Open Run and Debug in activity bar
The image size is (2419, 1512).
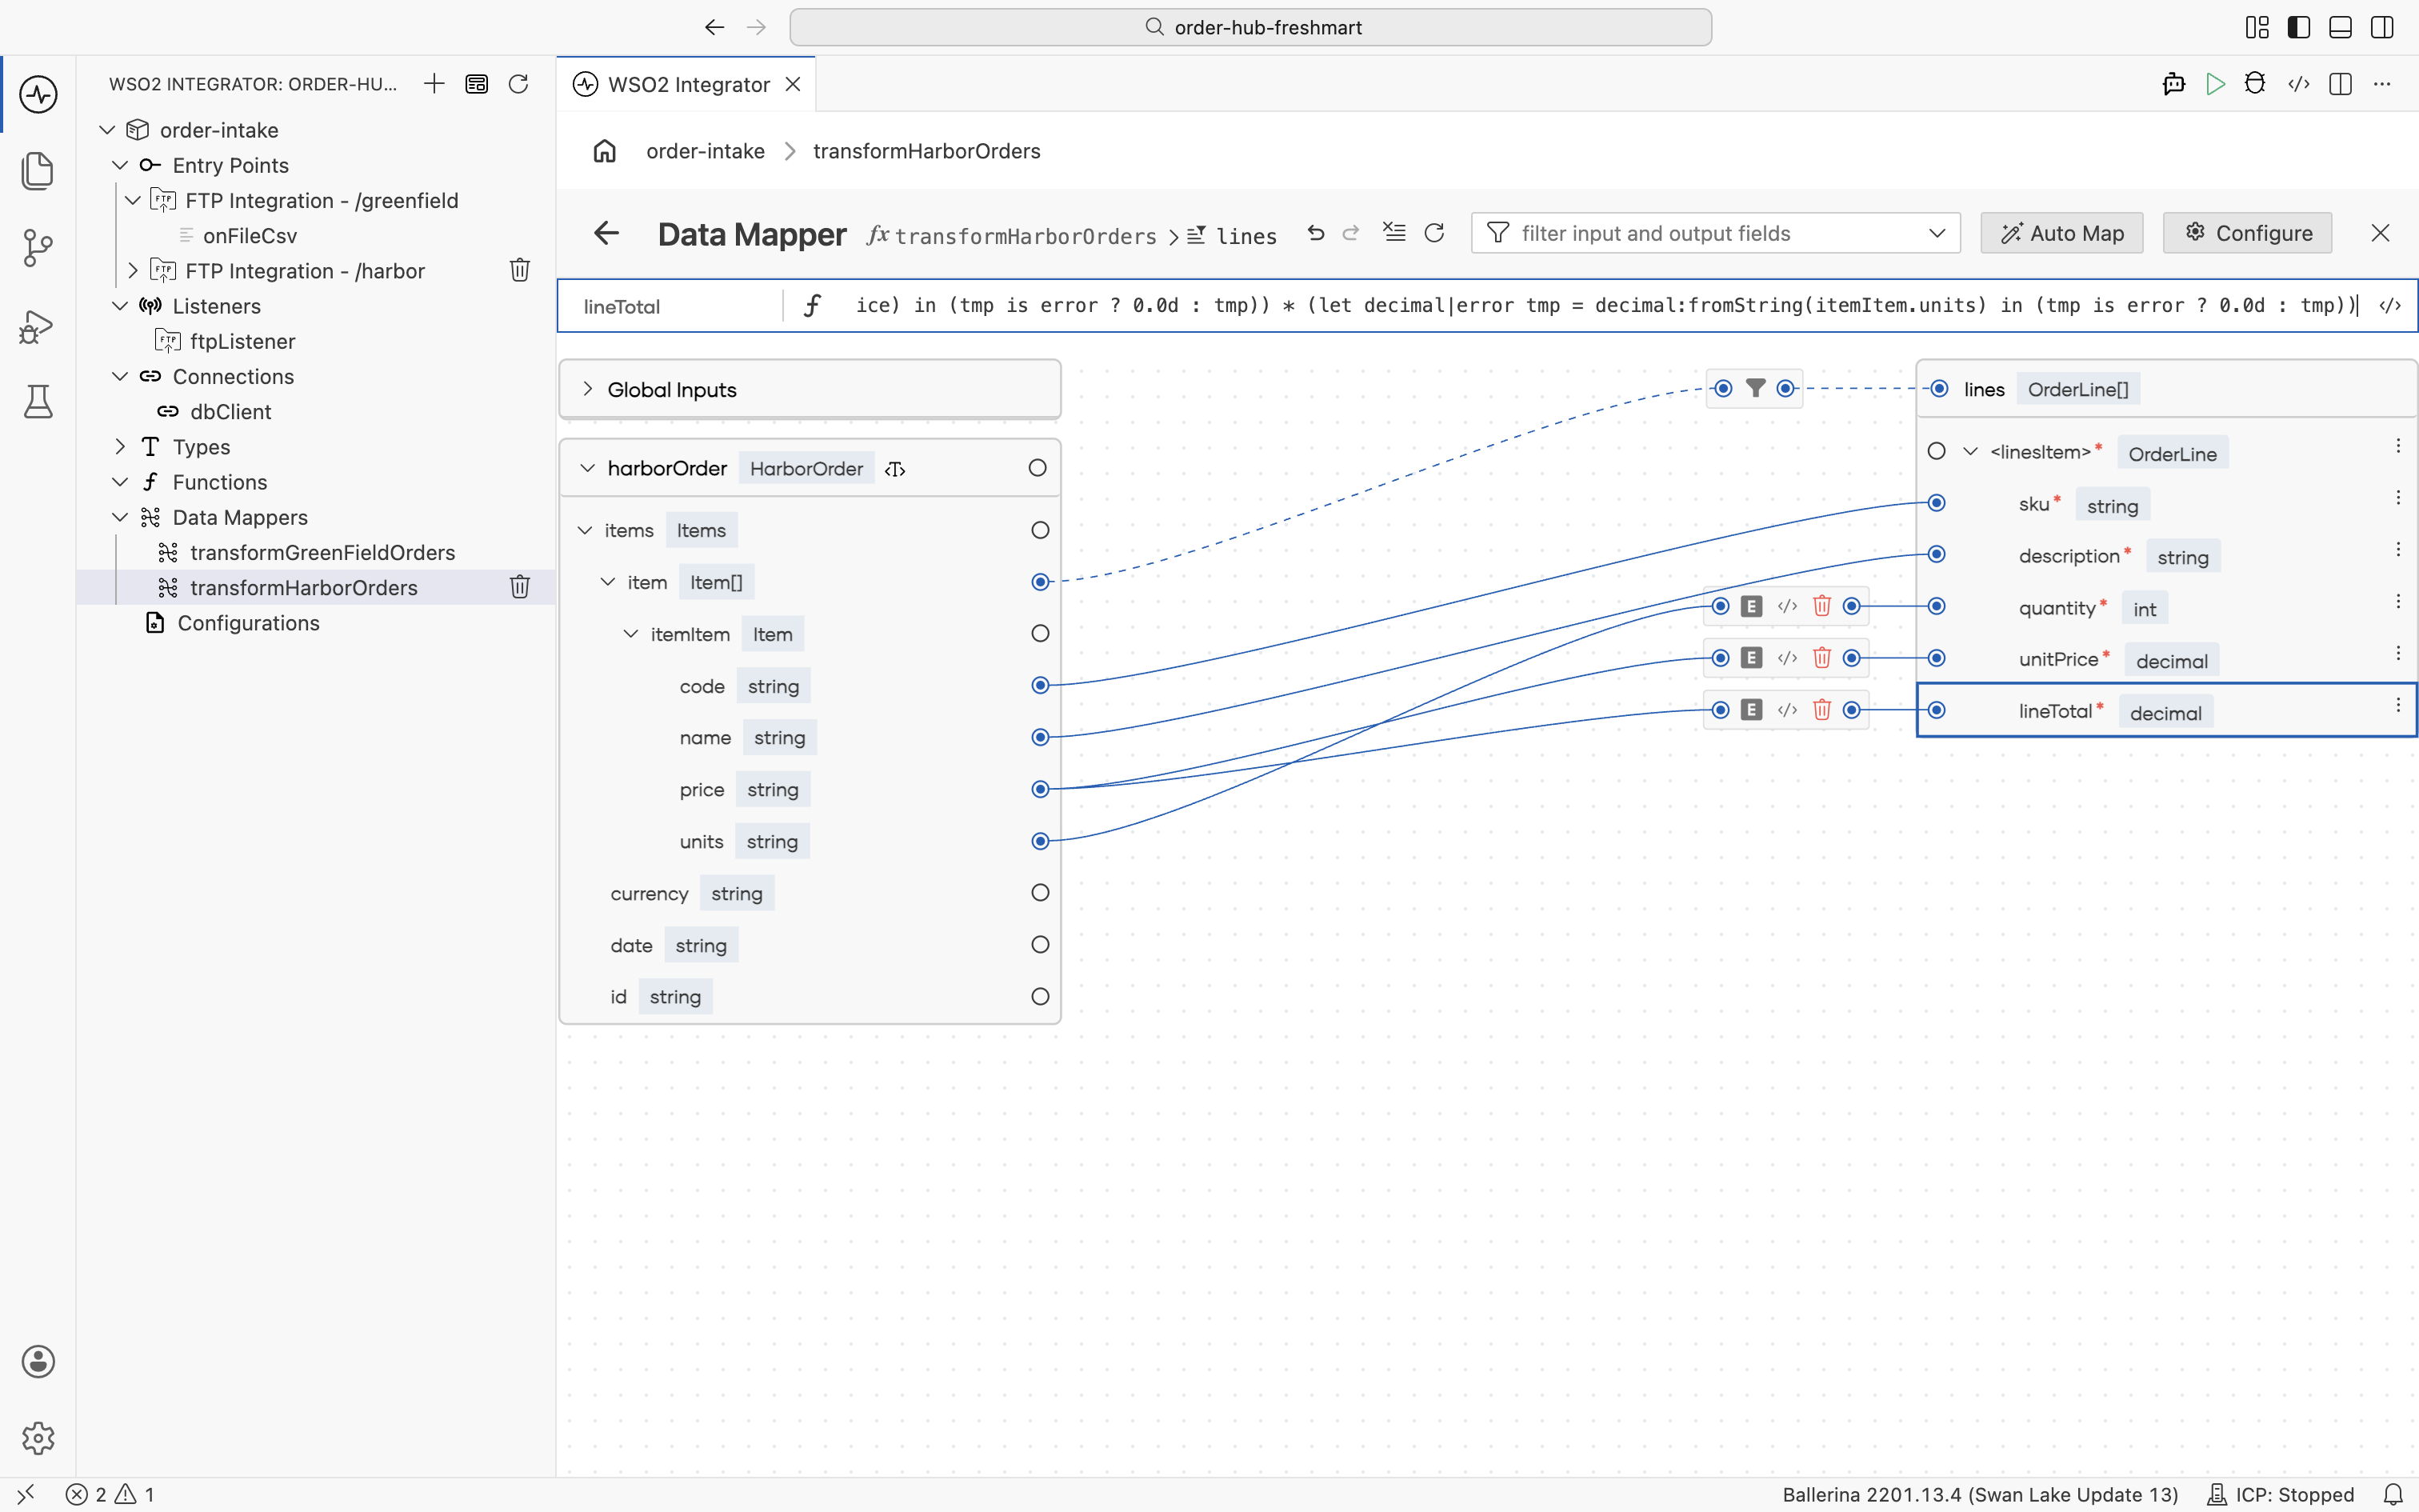[38, 326]
